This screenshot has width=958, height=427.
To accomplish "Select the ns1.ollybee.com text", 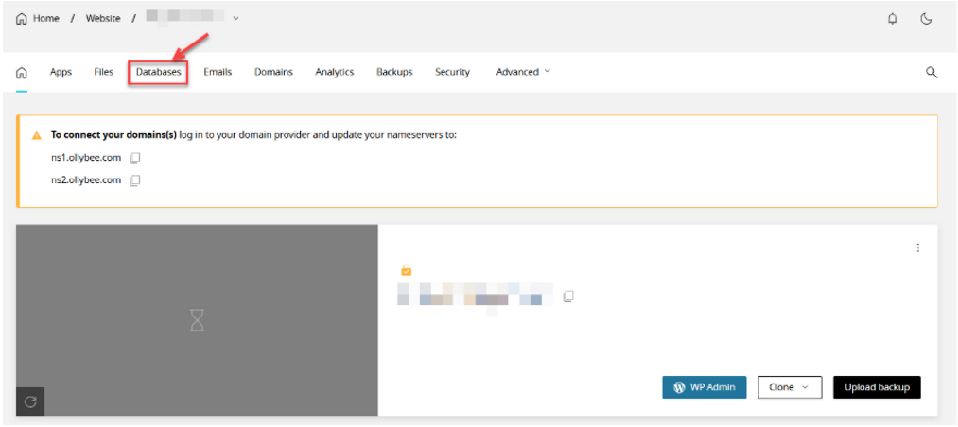I will (86, 158).
